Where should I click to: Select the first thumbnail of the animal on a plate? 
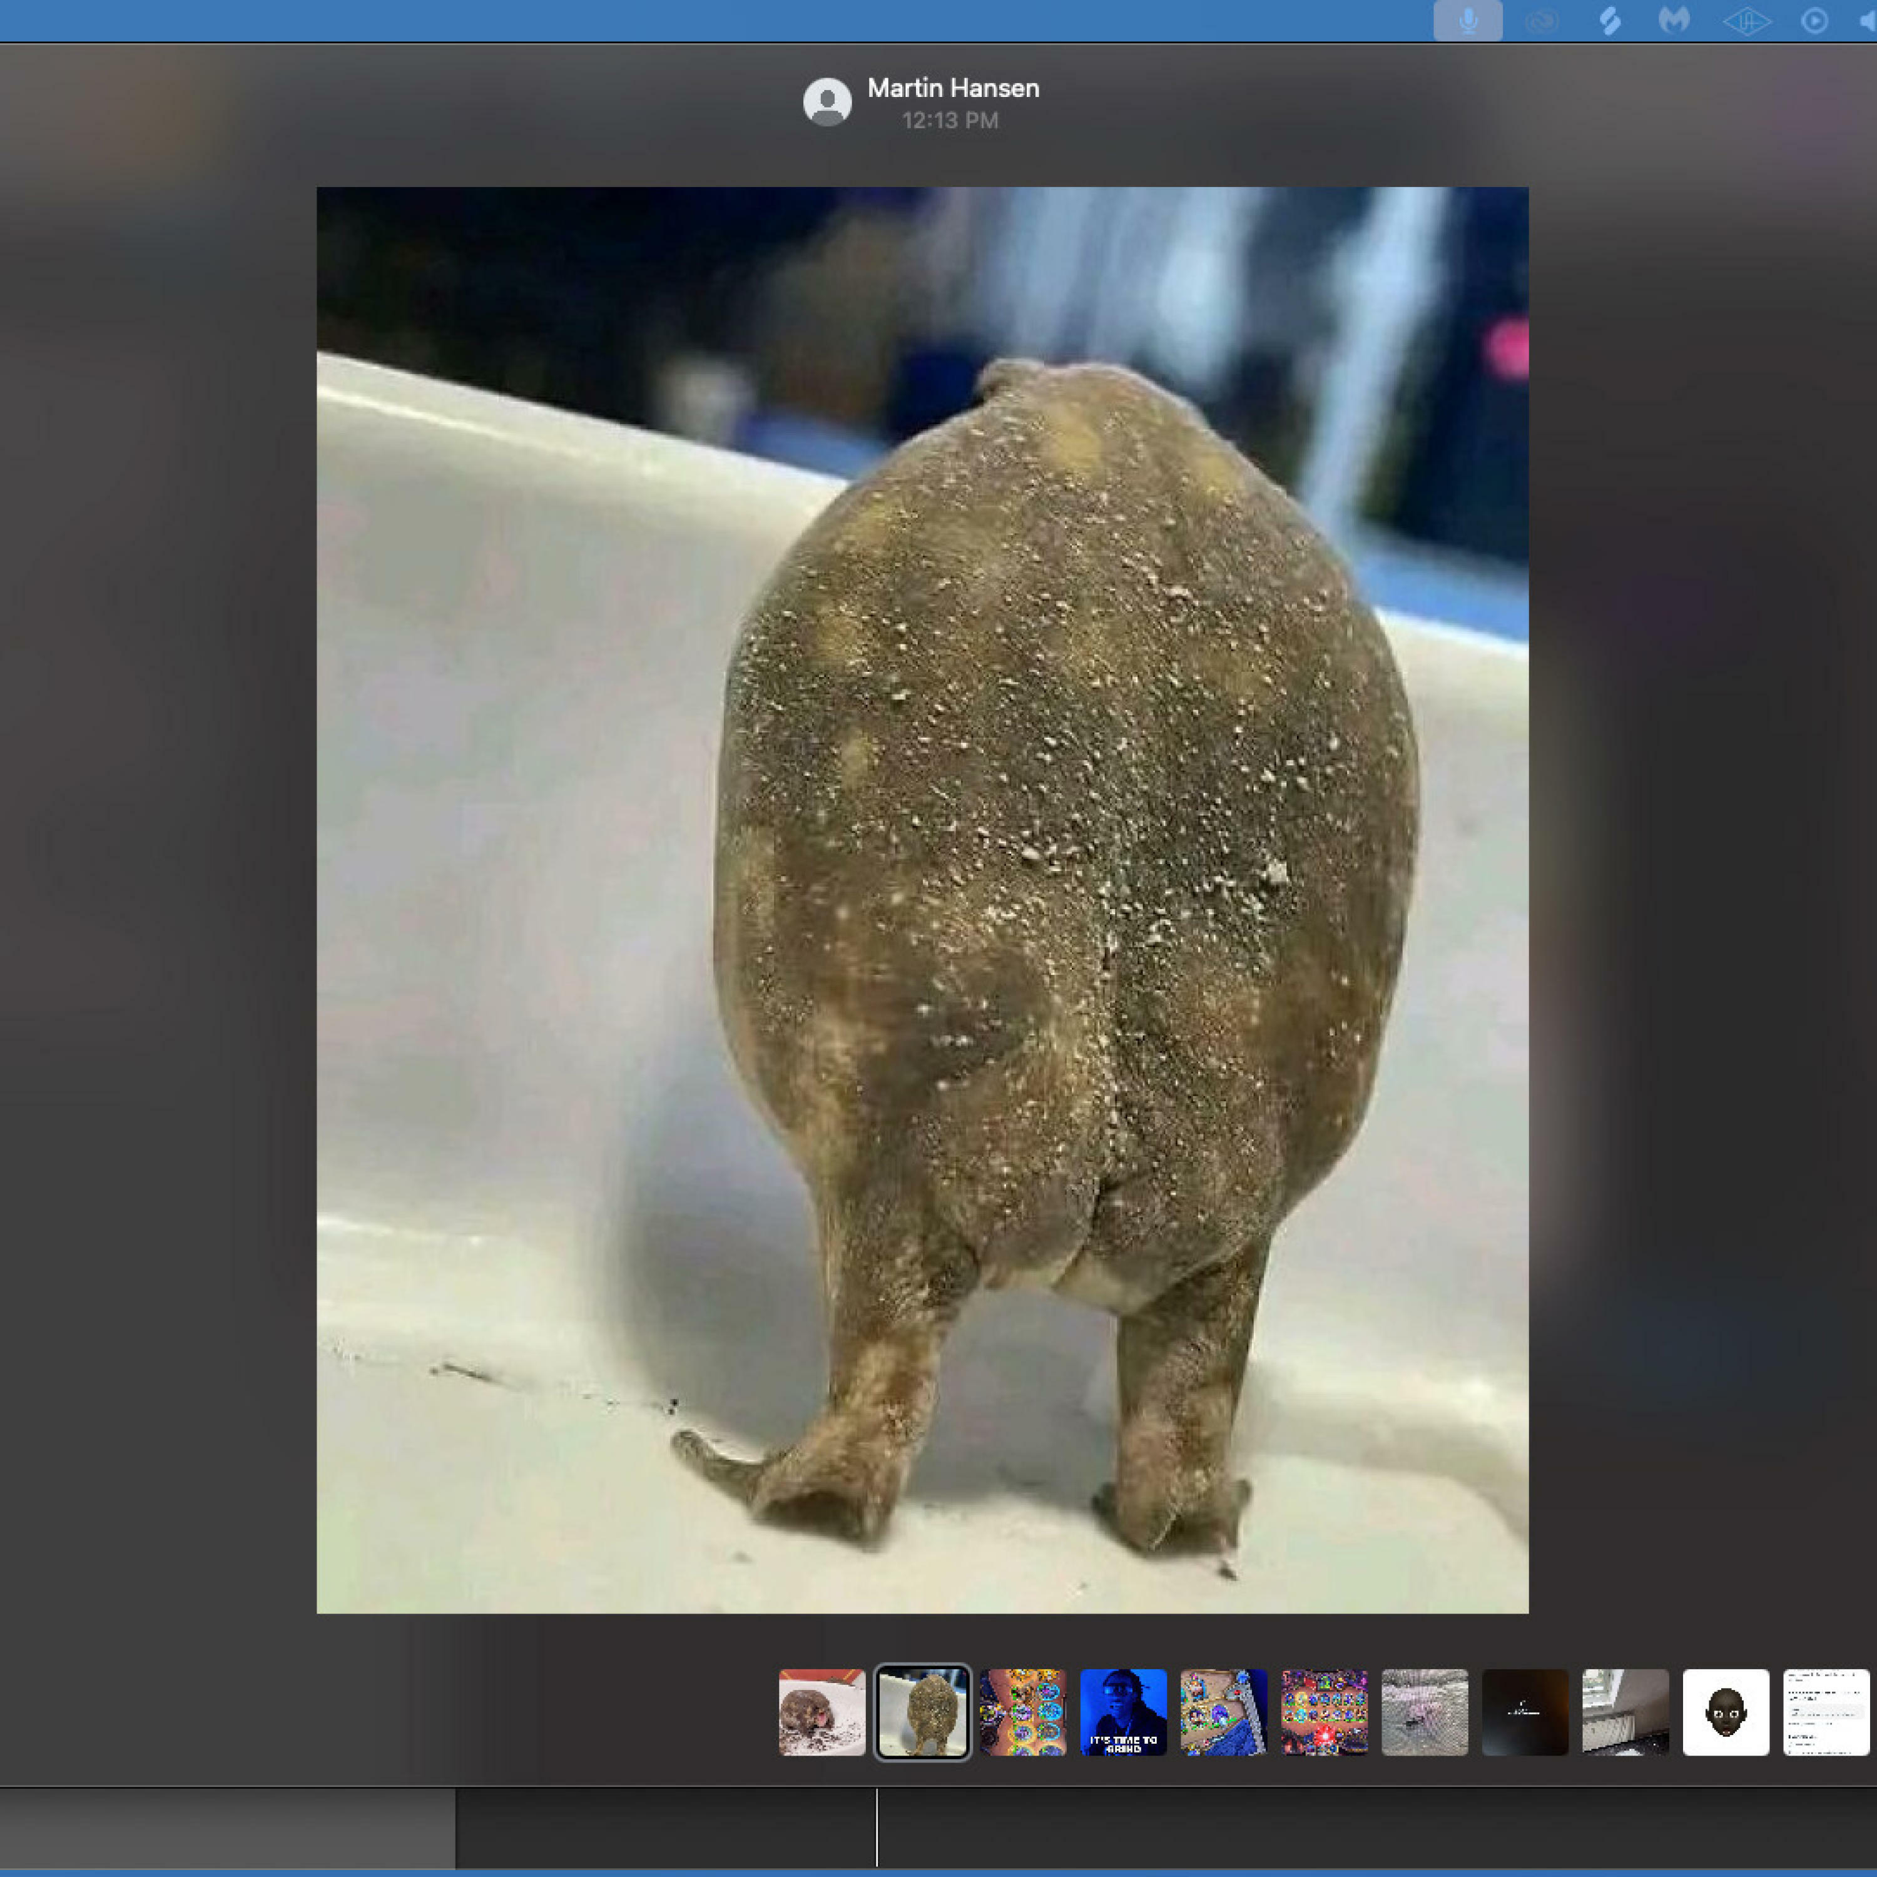click(822, 1712)
